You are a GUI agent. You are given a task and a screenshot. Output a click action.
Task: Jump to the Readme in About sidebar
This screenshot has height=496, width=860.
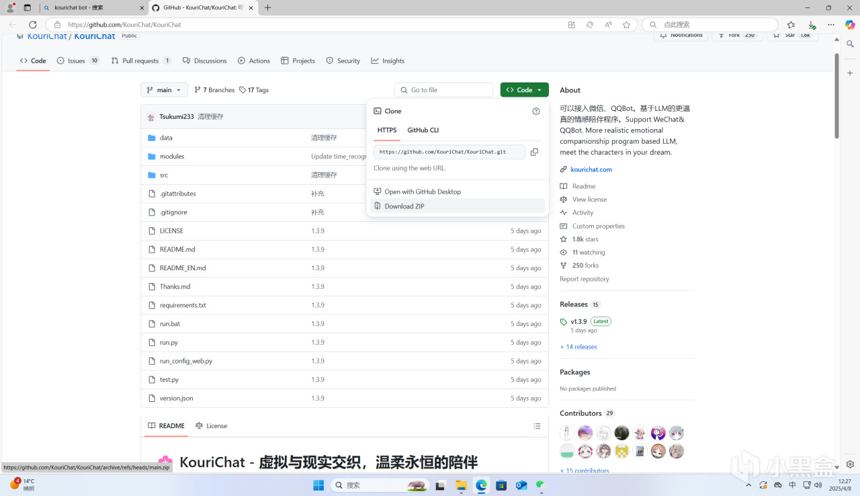[584, 186]
